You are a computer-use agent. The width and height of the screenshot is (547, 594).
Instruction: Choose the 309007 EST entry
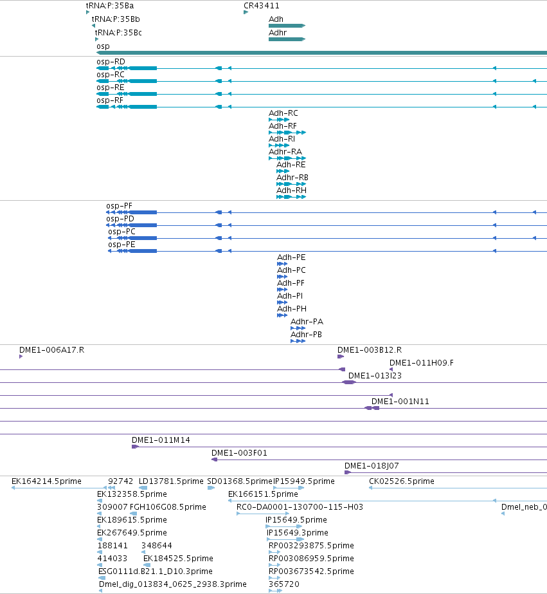point(112,507)
